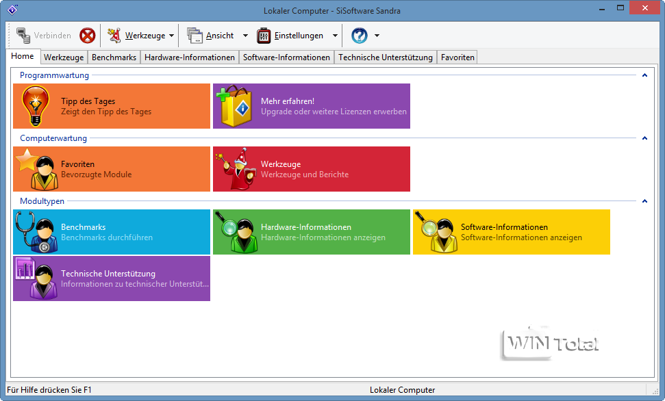Click the Modultypen section heading

(42, 201)
